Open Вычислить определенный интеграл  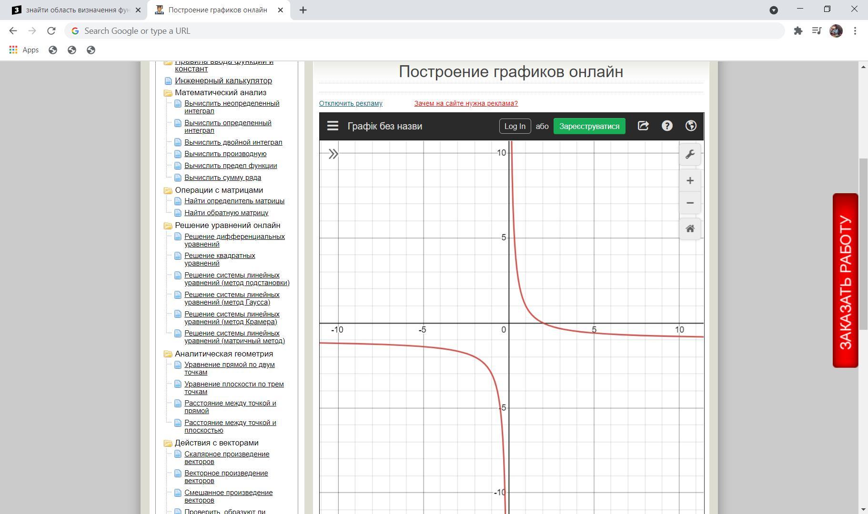point(228,127)
